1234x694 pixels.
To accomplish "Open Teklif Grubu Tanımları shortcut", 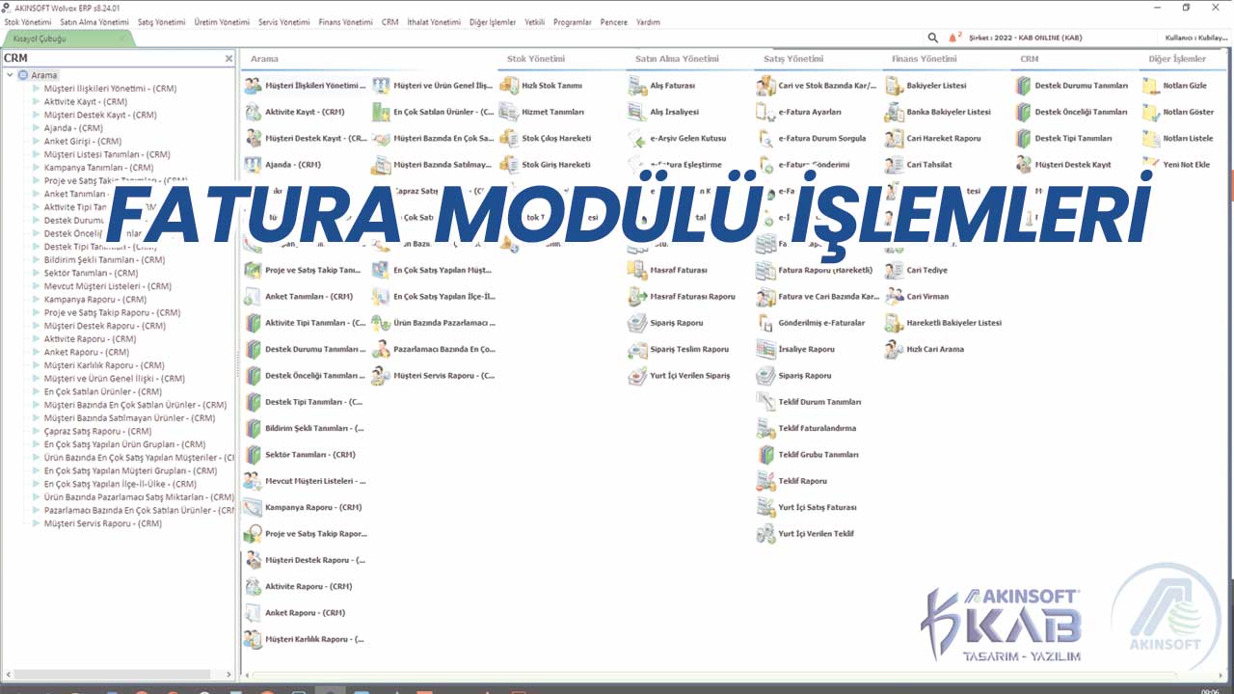I will click(x=808, y=454).
